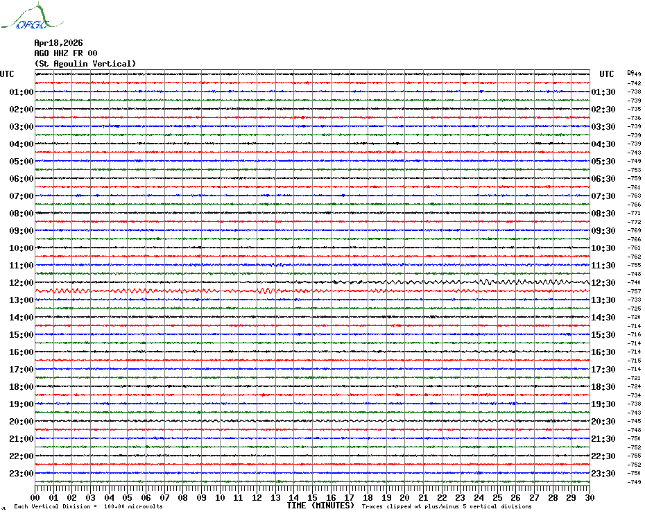Click the 15:00 hour label
This screenshot has height=516, width=645.
[x=21, y=334]
